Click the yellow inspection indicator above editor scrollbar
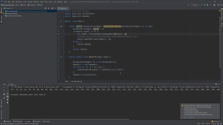223x125 pixels. pos(220,11)
